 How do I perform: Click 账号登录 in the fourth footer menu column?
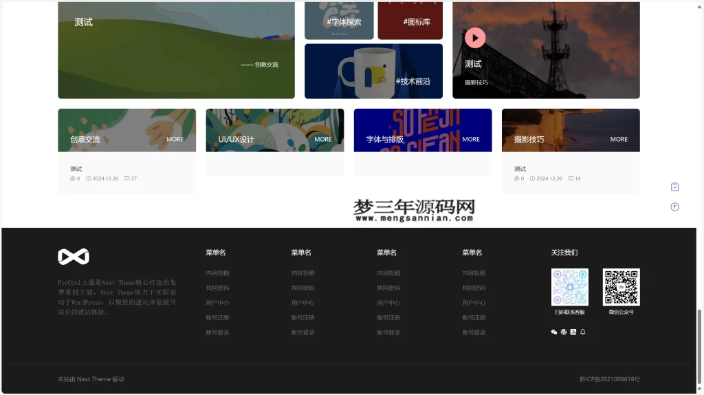(x=474, y=332)
